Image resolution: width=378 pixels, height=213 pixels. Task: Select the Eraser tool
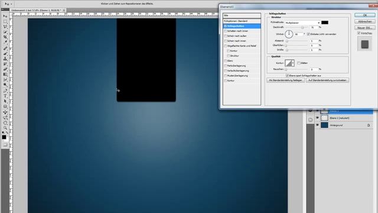tap(5, 69)
